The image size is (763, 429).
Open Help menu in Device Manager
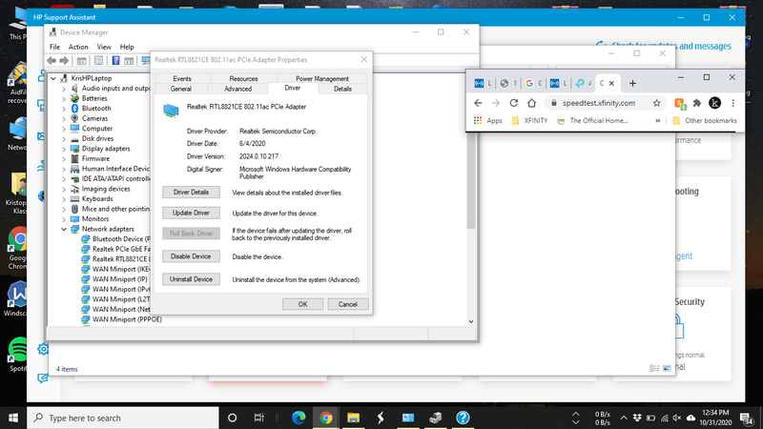point(127,47)
